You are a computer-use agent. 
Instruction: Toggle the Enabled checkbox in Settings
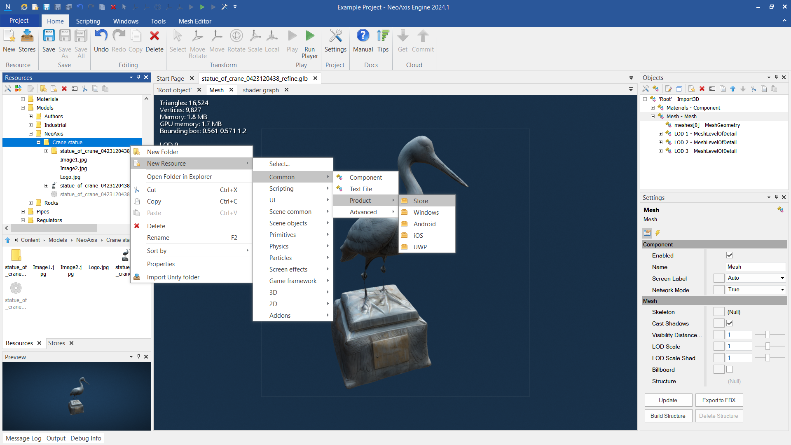coord(730,255)
